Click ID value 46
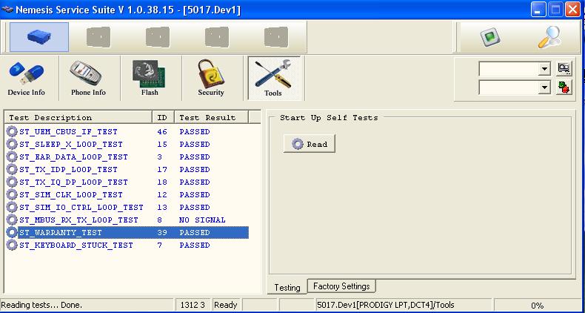Image resolution: width=585 pixels, height=313 pixels. click(162, 132)
